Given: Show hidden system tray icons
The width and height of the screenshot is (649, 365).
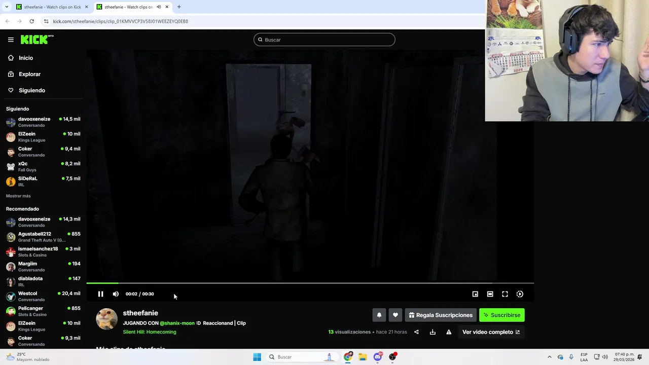Looking at the screenshot, I should pyautogui.click(x=549, y=357).
